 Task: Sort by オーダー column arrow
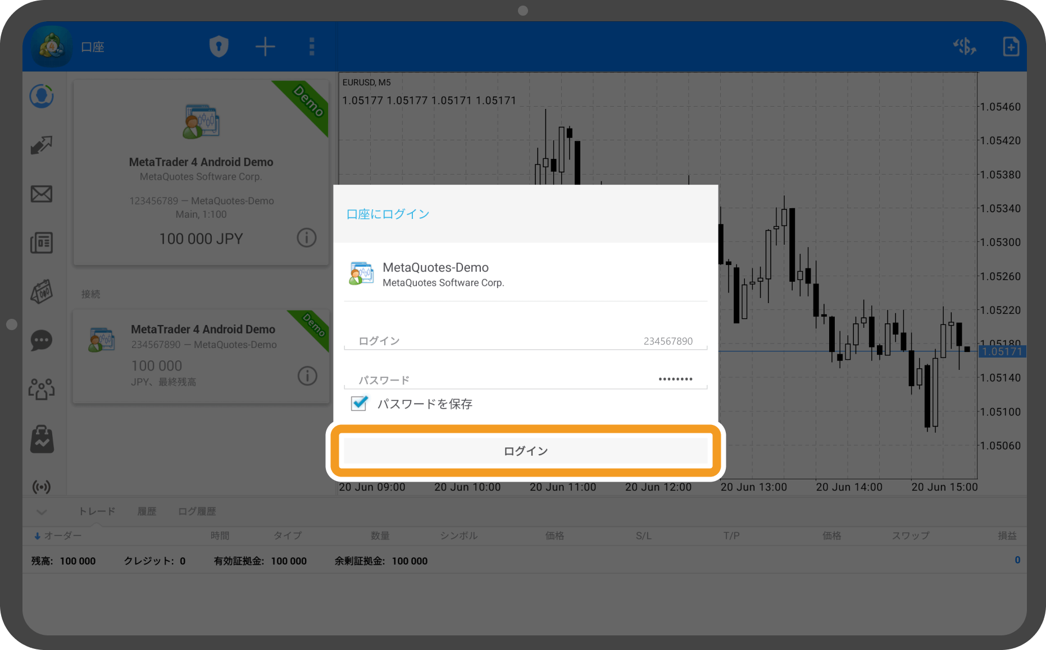38,536
